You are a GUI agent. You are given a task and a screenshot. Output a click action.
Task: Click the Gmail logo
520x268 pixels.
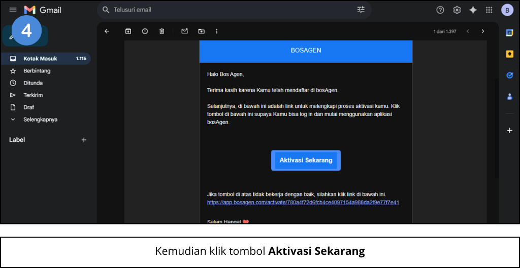pyautogui.click(x=43, y=10)
